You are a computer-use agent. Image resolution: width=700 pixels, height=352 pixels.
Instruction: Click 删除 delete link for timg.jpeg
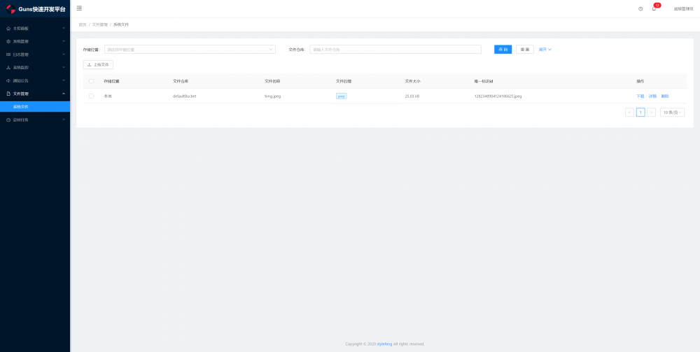(x=665, y=96)
